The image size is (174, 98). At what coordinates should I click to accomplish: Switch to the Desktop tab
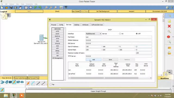click(x=77, y=25)
